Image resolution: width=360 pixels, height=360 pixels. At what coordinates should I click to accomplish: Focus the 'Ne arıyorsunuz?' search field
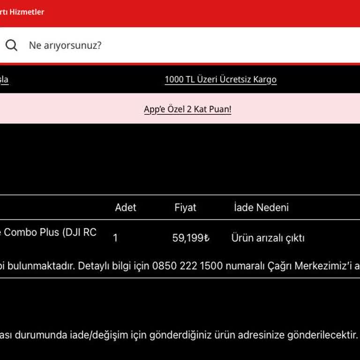click(180, 45)
